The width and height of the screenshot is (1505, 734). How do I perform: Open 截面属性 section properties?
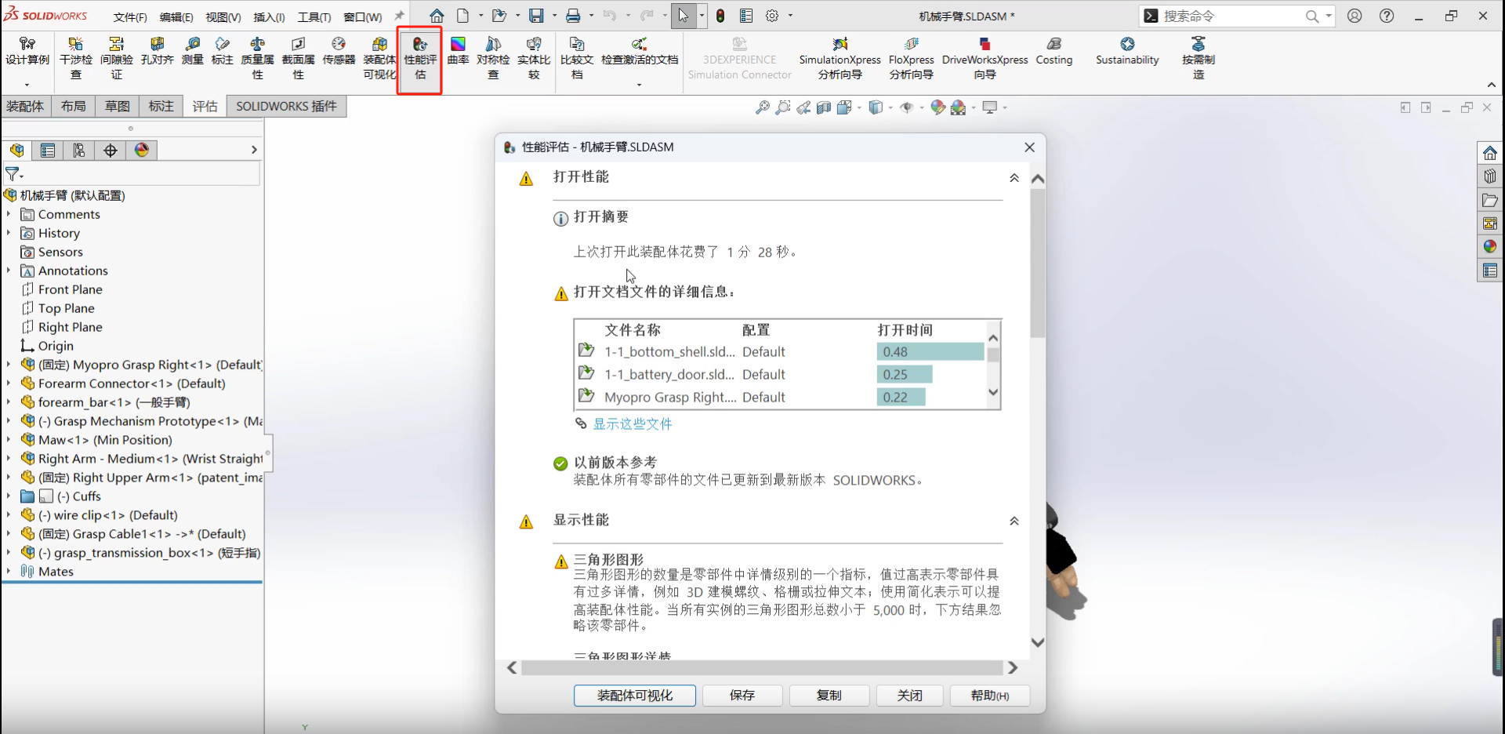[x=298, y=58]
